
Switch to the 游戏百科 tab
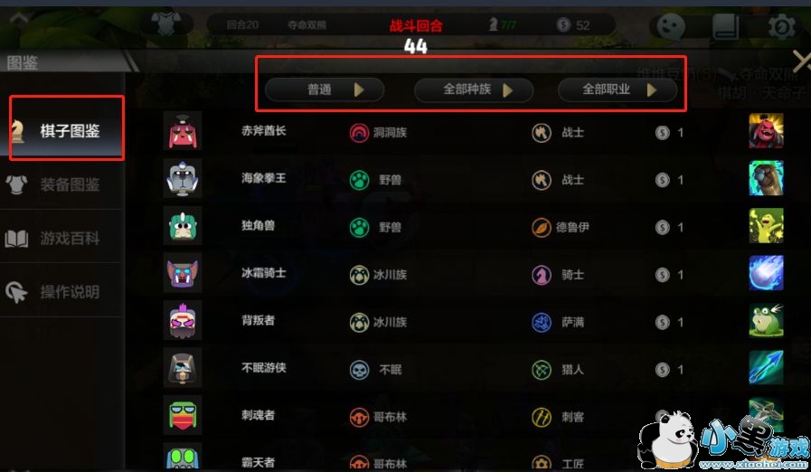pos(61,239)
